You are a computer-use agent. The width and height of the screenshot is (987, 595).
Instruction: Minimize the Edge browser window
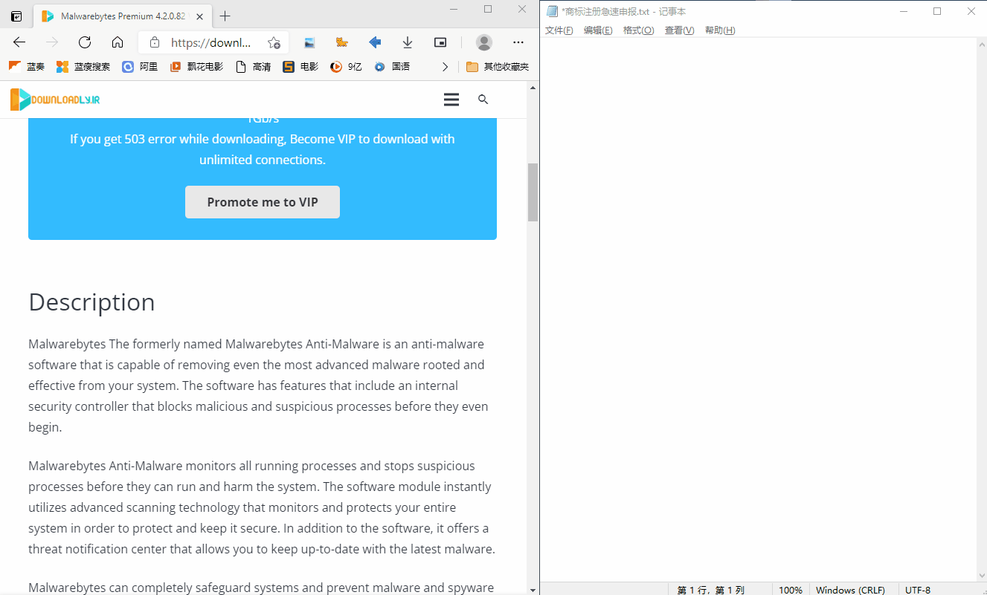(x=454, y=9)
